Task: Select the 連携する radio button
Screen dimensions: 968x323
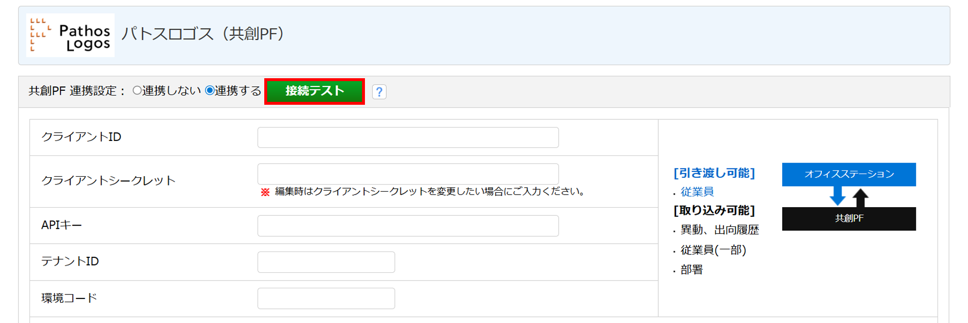Action: (210, 91)
